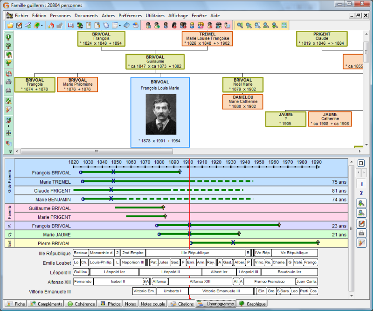Select the Noël Marie BRIVOAL person box
The height and width of the screenshot is (311, 373).
(x=242, y=84)
